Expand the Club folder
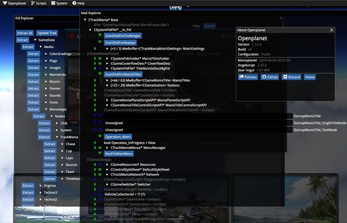 (x=57, y=123)
